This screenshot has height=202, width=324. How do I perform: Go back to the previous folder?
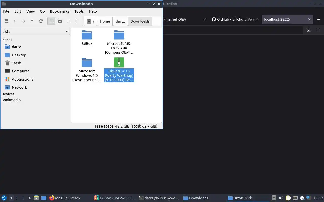click(x=15, y=21)
